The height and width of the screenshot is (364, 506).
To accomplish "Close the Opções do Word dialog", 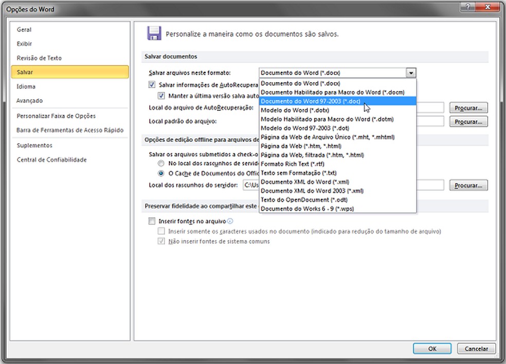I will pos(488,7).
